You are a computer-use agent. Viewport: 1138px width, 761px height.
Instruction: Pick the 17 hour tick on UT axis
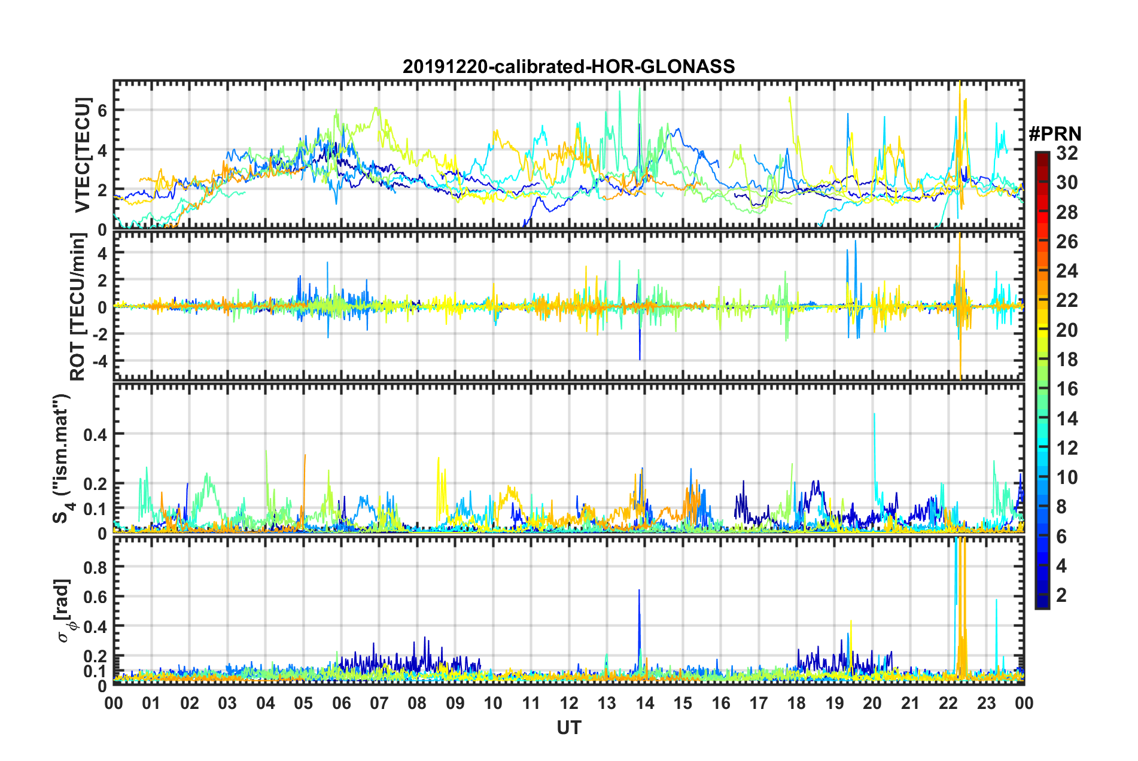tap(759, 702)
